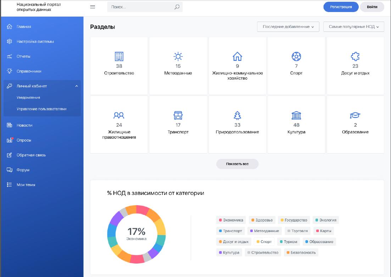This screenshot has height=277, width=391.
Task: Click the Регистрация button
Action: [x=341, y=7]
